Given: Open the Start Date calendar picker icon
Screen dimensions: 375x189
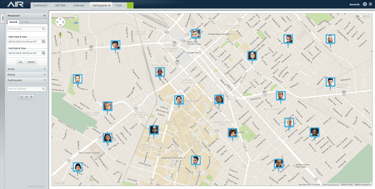Looking at the screenshot, I should pos(43,42).
